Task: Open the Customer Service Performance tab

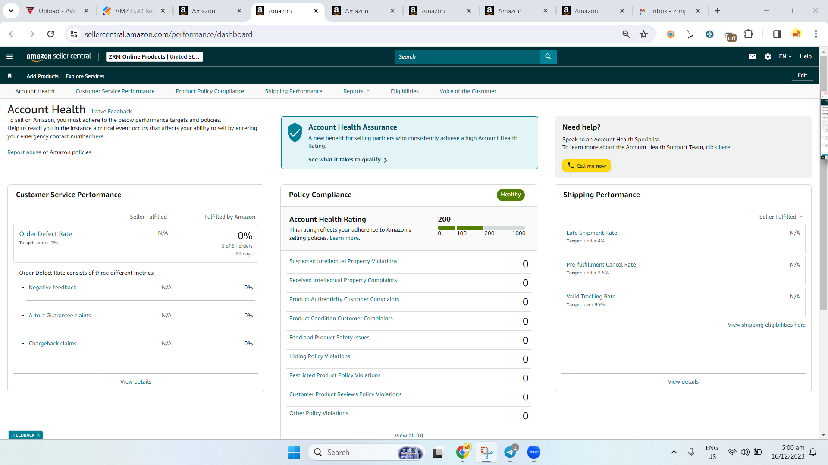Action: (x=115, y=91)
